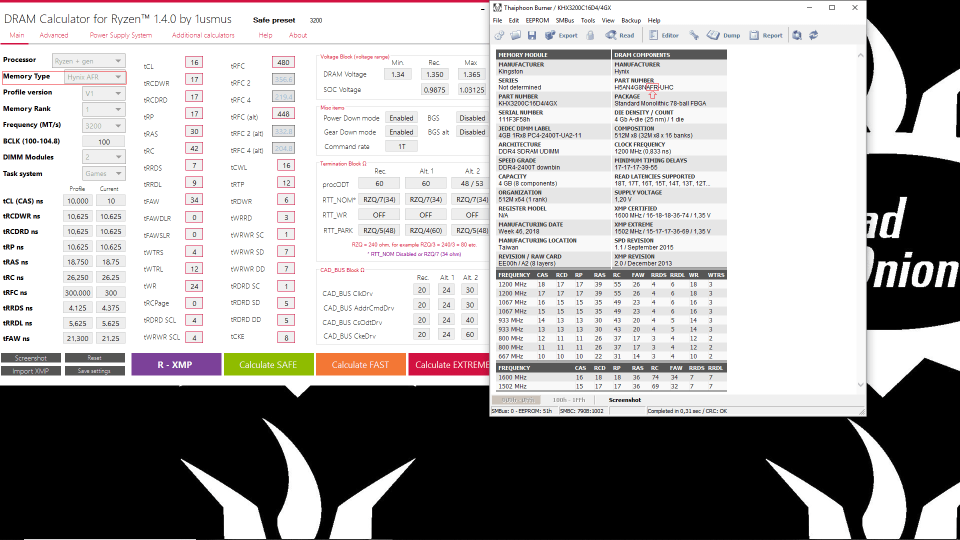Screen dimensions: 960x540
Task: Click the up scroll arrow in Thaiphoon report
Action: (x=860, y=55)
